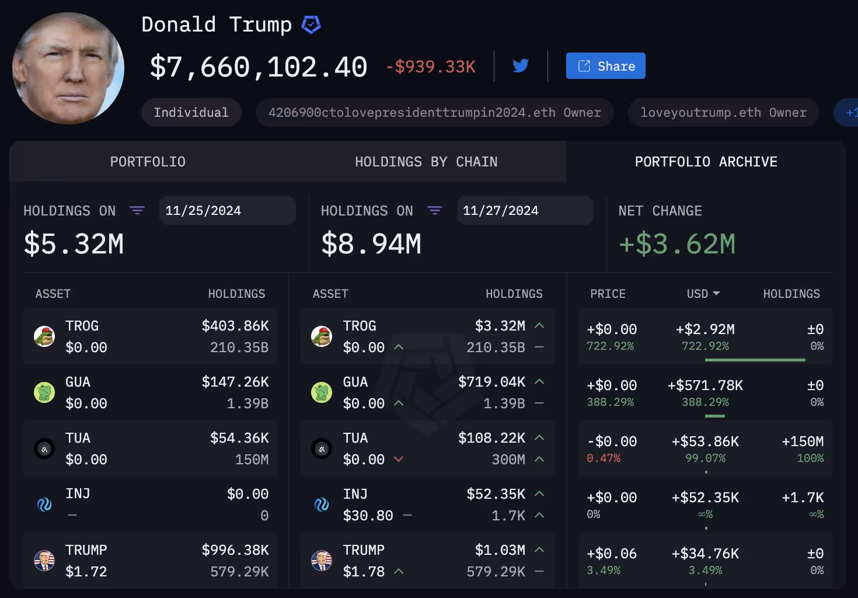858x598 pixels.
Task: Click INJ token icon in 11/25 holdings
Action: tap(44, 505)
